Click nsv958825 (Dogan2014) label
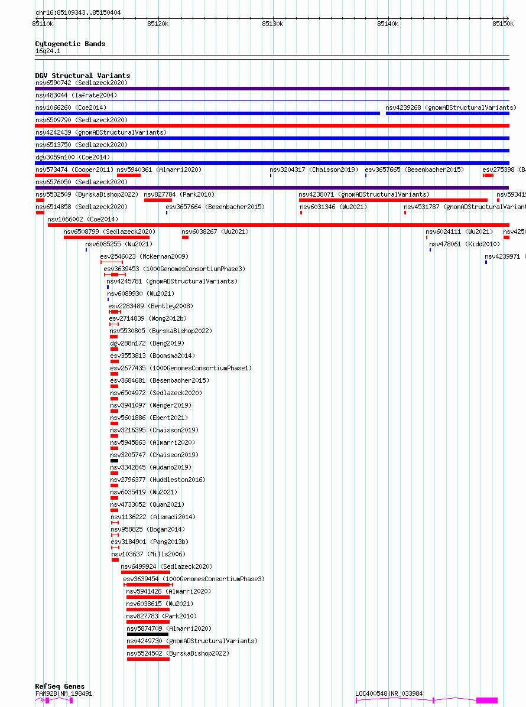526x707 pixels. [x=148, y=529]
